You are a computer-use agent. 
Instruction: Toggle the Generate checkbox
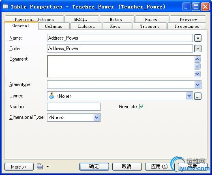[141, 107]
